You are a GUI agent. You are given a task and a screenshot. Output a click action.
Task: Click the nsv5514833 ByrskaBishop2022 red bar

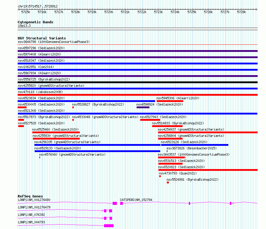[x=167, y=126]
